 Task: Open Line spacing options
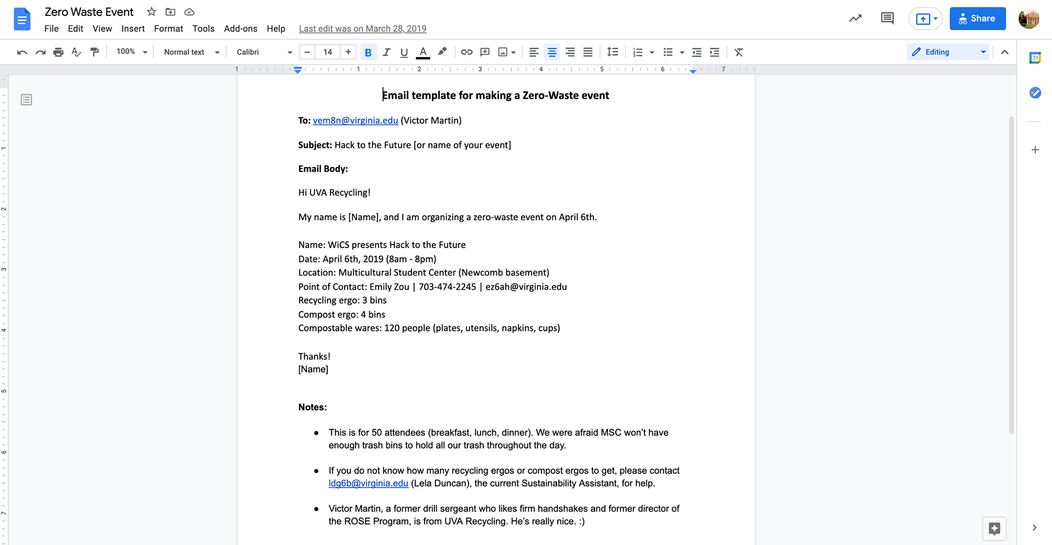coord(613,52)
